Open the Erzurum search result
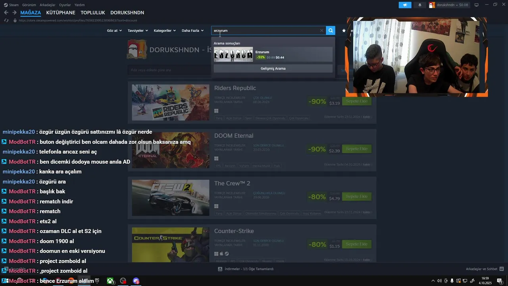Screen dimensions: 508x286 [273, 54]
